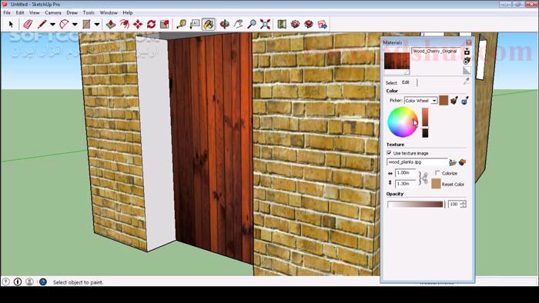Select the Tape Measure tool
Image resolution: width=539 pixels, height=303 pixels.
coord(181,25)
